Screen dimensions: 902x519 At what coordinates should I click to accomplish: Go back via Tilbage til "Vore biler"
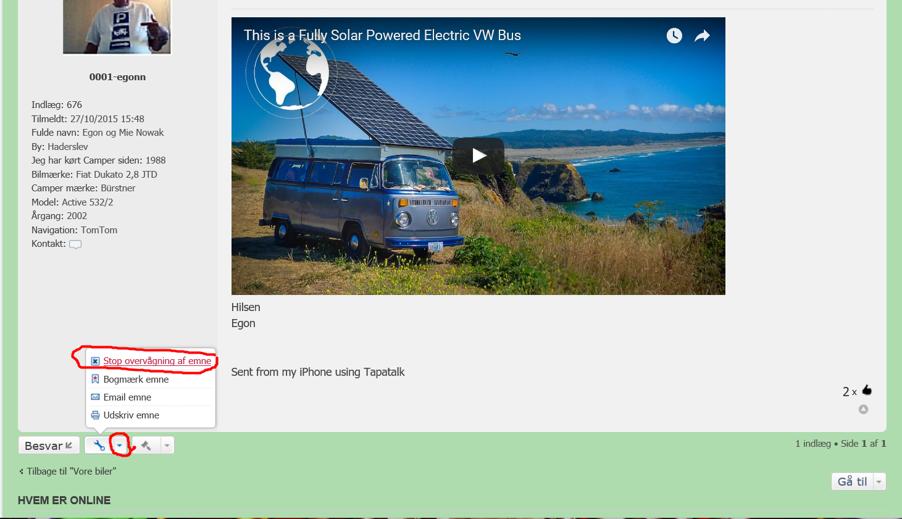pos(71,471)
